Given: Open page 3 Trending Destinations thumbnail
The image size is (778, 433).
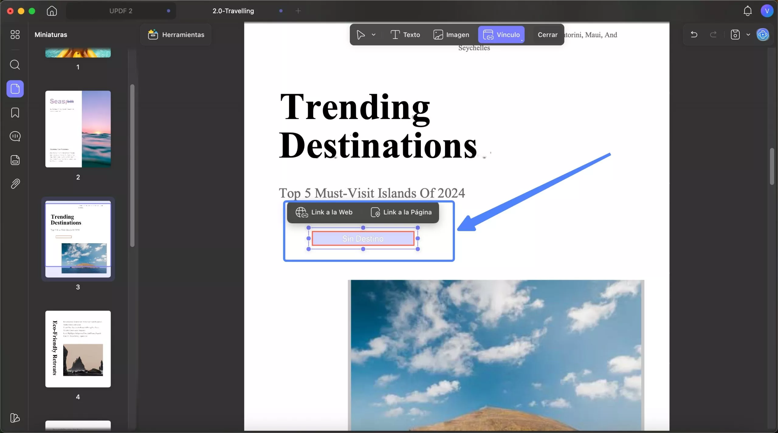Looking at the screenshot, I should (x=78, y=239).
